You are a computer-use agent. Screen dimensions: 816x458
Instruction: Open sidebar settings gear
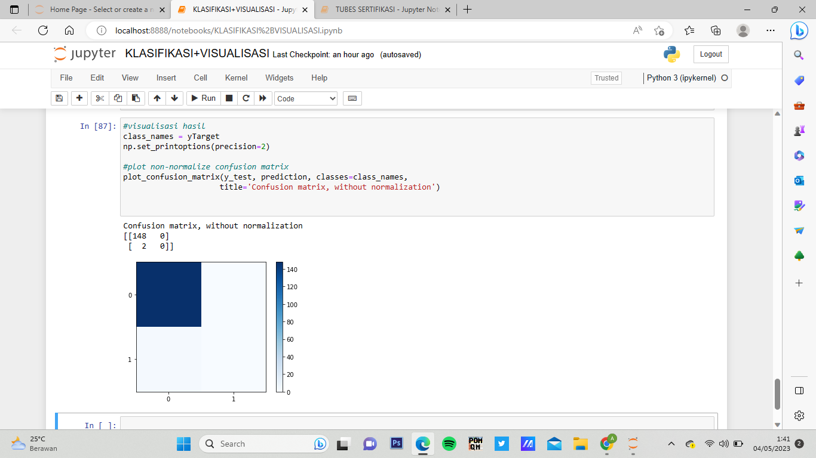point(799,416)
